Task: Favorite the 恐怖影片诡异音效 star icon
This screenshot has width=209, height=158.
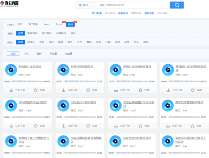Action: pyautogui.click(x=36, y=90)
